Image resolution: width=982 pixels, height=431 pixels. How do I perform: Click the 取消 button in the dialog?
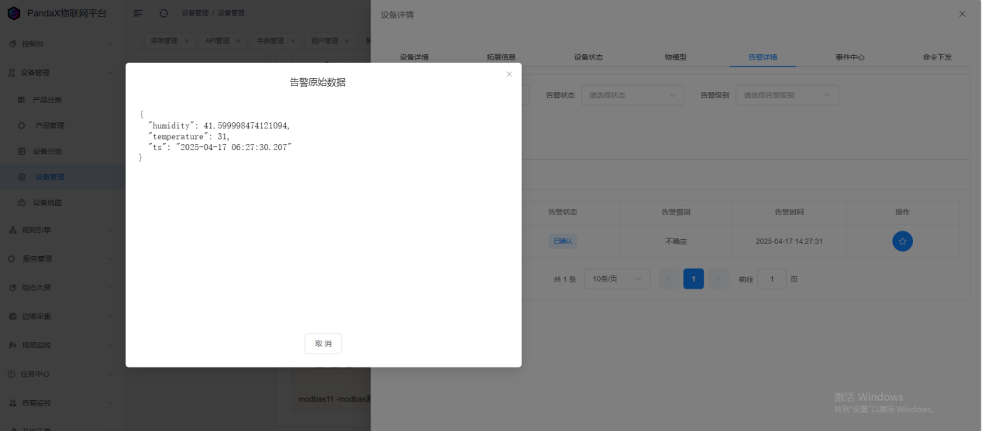323,344
